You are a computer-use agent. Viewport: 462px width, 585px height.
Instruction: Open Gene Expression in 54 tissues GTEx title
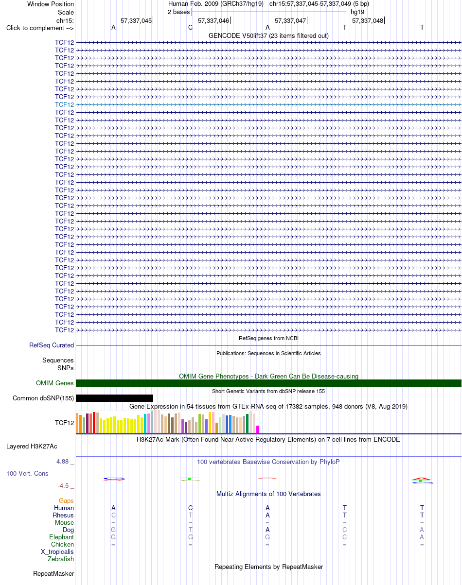tap(268, 406)
